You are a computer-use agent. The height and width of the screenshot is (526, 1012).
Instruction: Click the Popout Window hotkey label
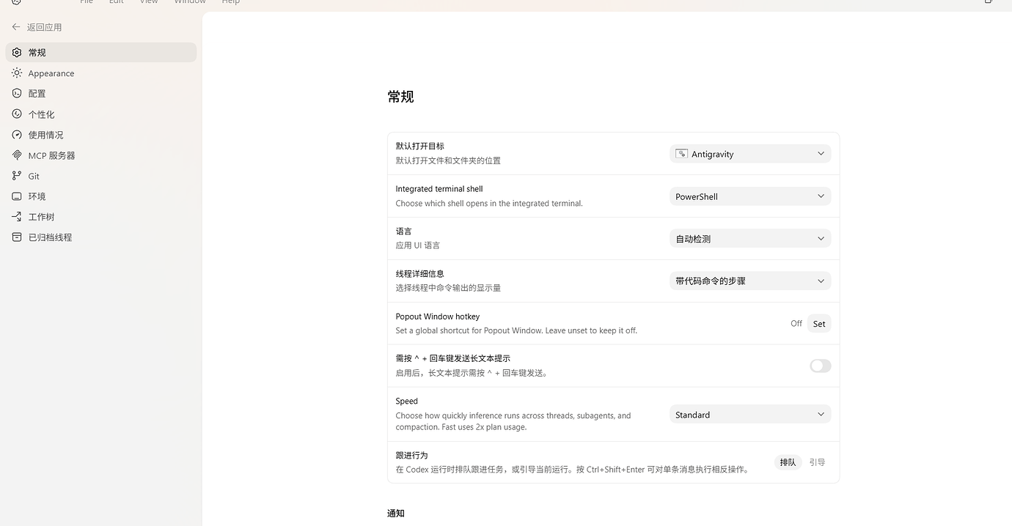438,316
